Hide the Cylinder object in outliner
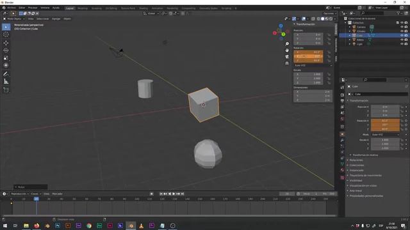The height and width of the screenshot is (230, 410). (402, 31)
